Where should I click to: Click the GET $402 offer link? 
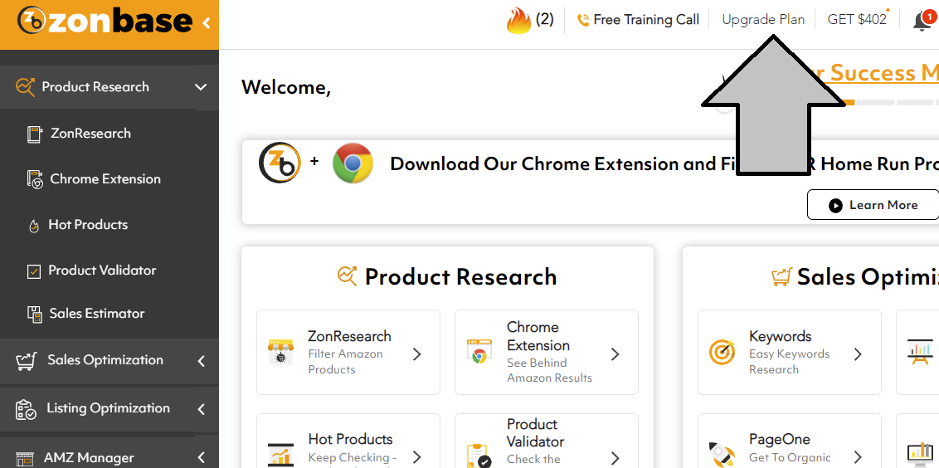[856, 20]
